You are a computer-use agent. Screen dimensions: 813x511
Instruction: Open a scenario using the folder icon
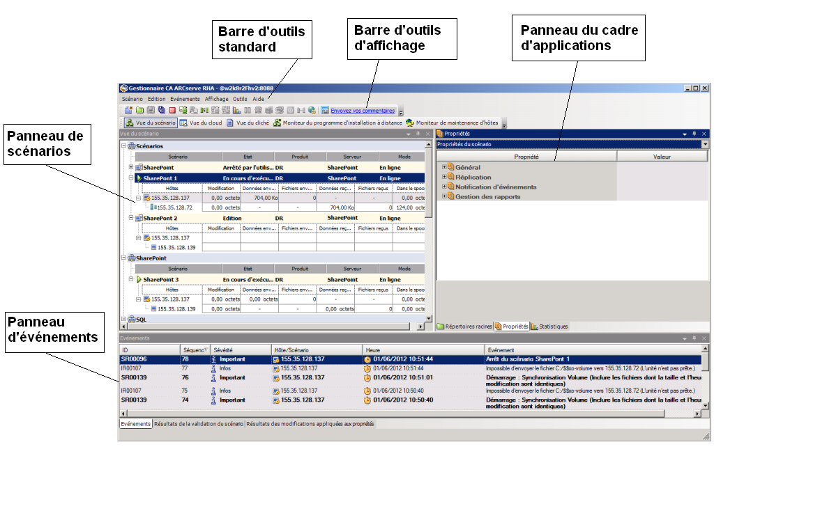coord(139,111)
